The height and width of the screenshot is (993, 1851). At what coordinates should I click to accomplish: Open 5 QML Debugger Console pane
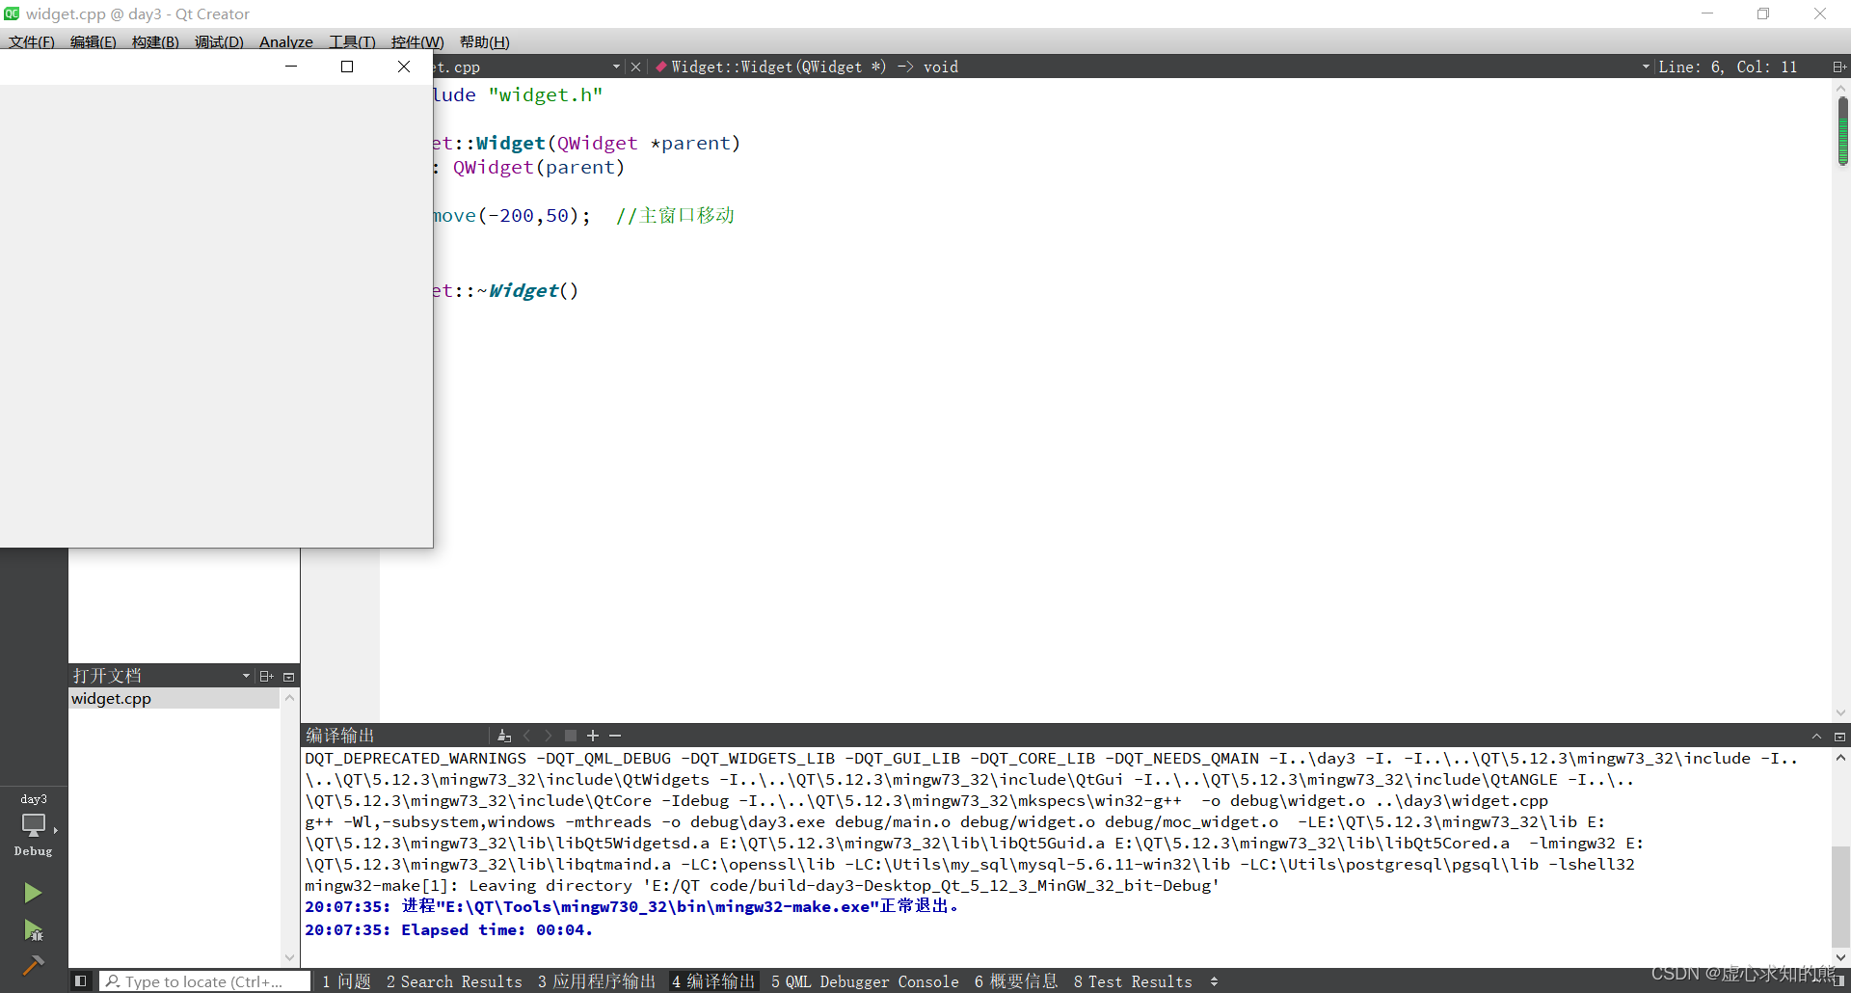click(865, 981)
